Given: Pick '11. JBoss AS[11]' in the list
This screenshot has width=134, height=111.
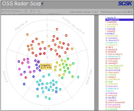Looking at the screenshot, I should [x=112, y=40].
